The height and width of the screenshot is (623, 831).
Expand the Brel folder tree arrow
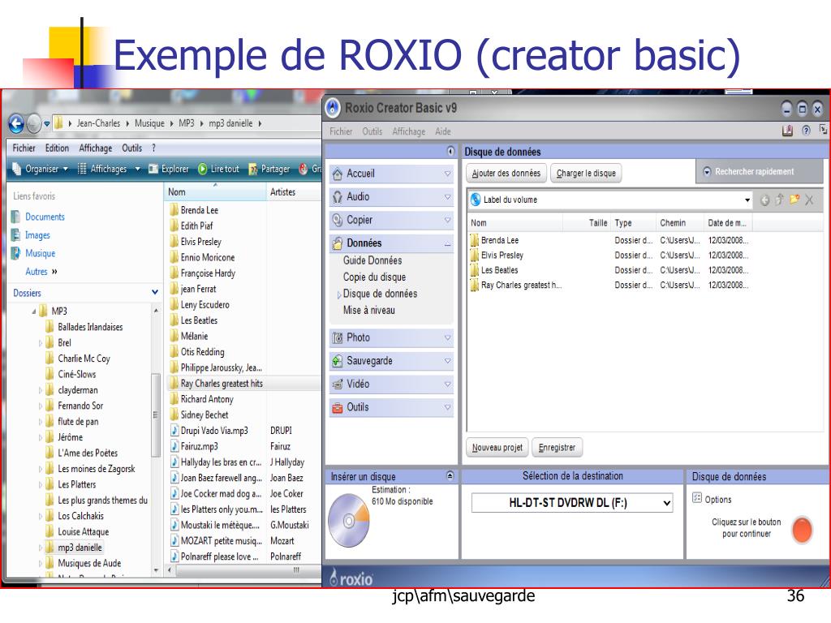point(41,343)
